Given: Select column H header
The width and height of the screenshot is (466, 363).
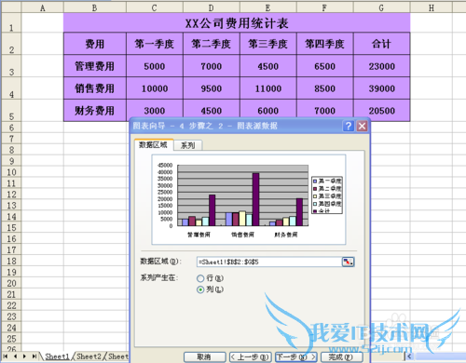Looking at the screenshot, I should (432, 7).
